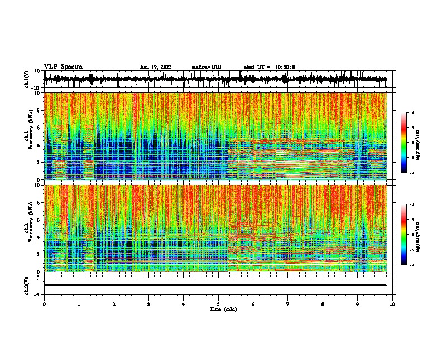Click time axis tick label '6'
442x341 pixels.
[x=253, y=304]
